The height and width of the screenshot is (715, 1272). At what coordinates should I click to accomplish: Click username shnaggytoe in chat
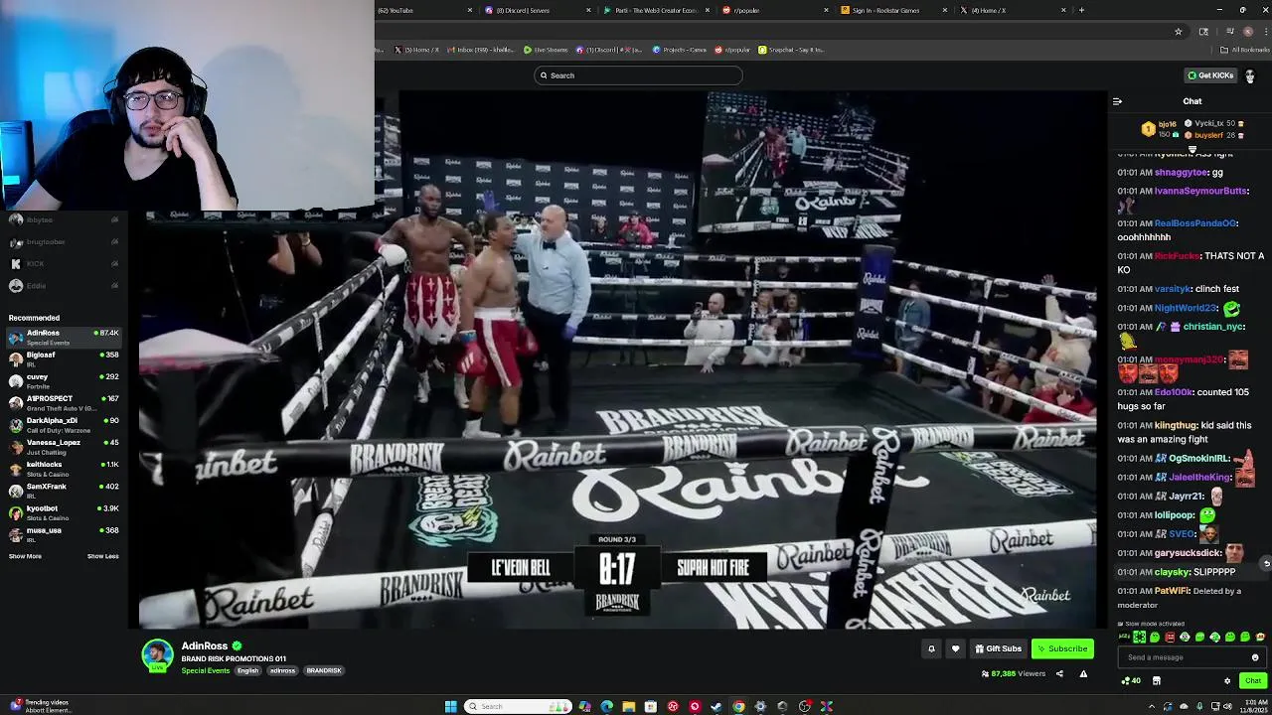1181,173
